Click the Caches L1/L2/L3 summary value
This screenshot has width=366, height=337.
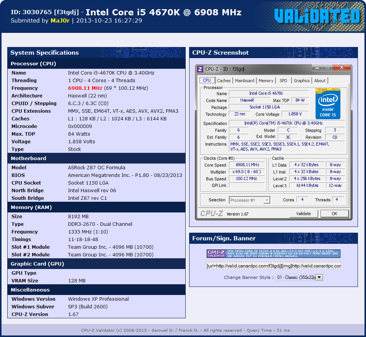117,118
